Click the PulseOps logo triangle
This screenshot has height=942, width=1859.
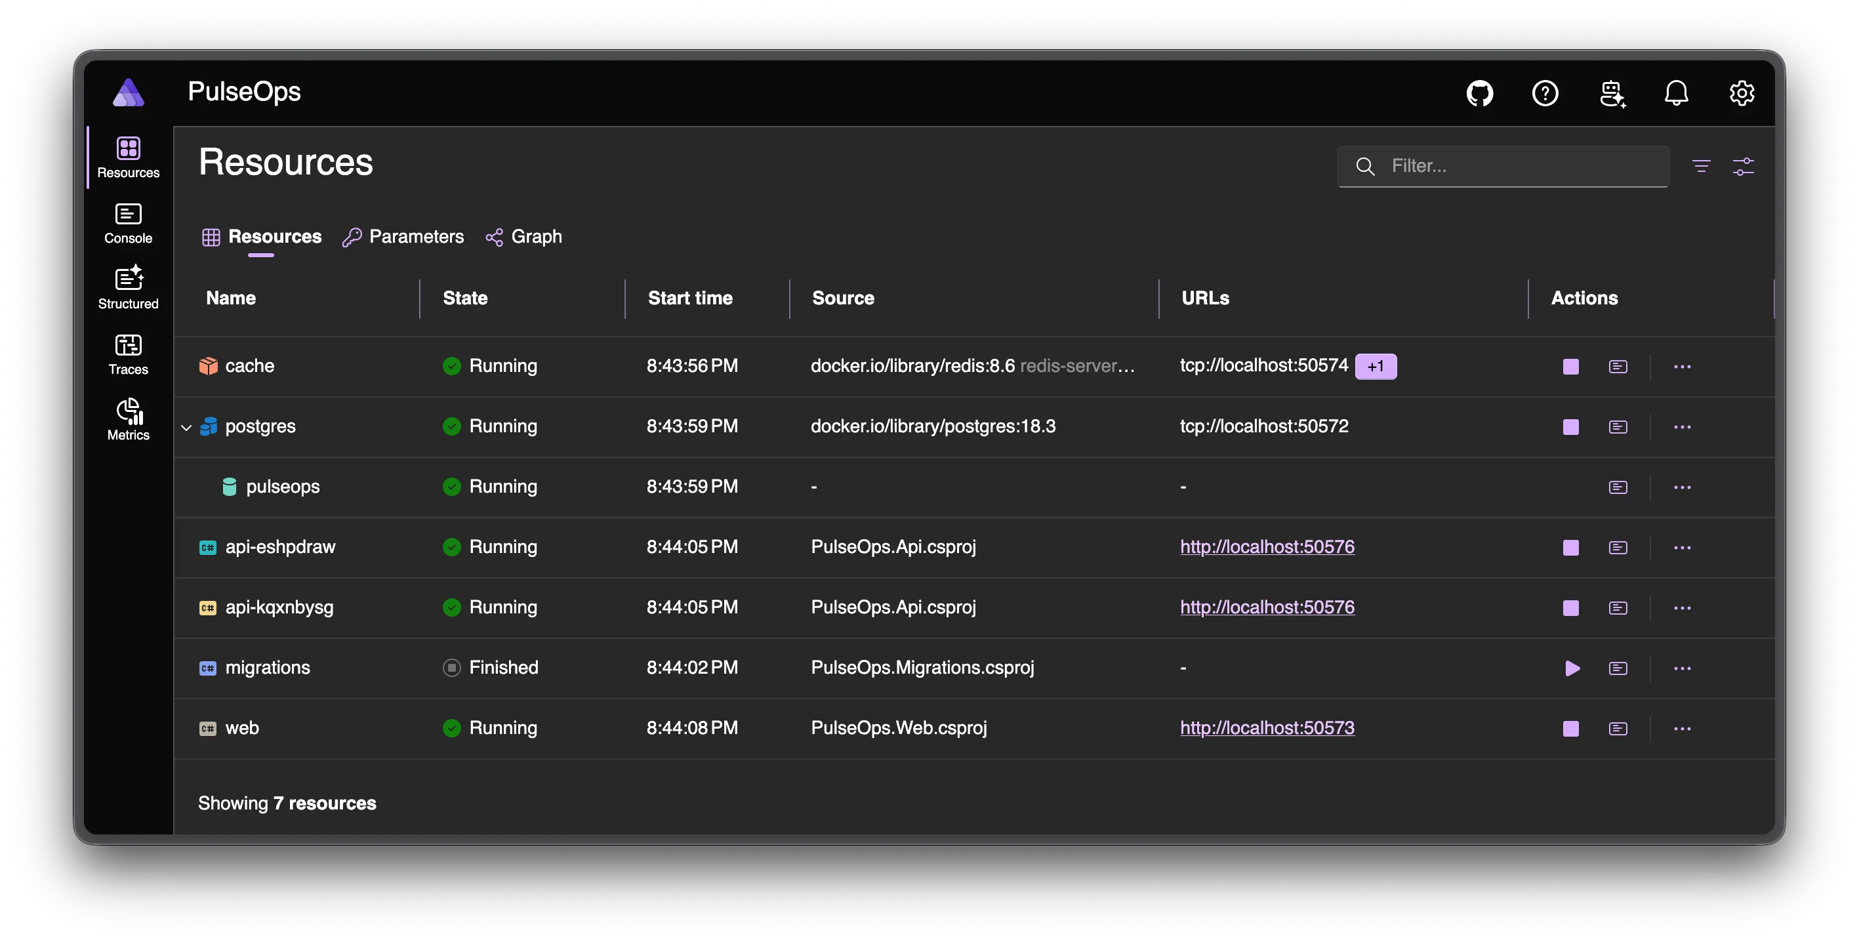click(129, 92)
